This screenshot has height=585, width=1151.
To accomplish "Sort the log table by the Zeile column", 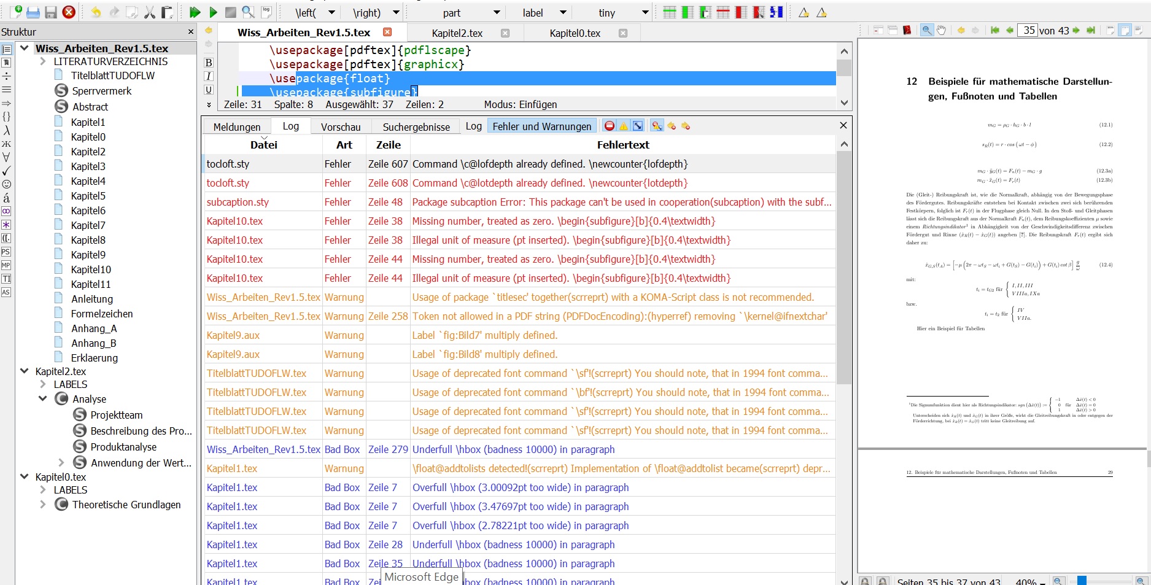I will tap(388, 145).
